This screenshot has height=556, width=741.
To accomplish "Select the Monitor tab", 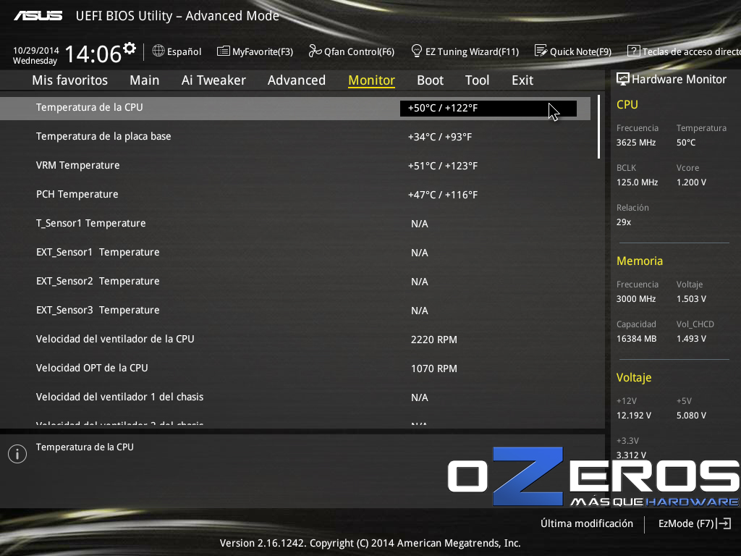I will [371, 80].
